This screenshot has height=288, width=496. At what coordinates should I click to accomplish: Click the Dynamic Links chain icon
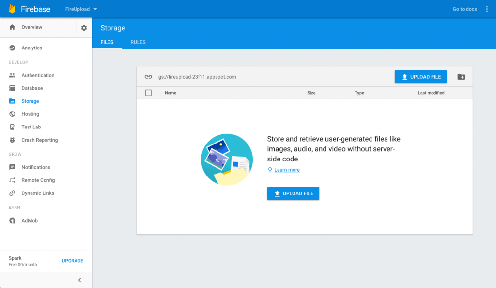12,193
